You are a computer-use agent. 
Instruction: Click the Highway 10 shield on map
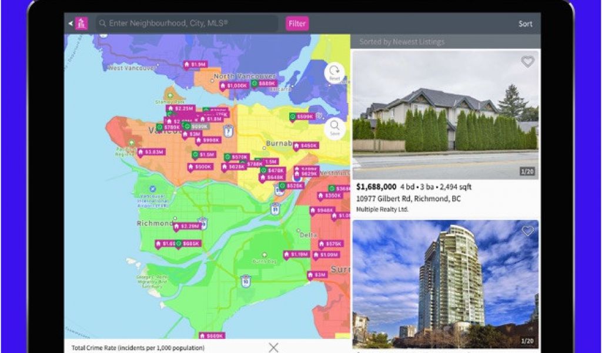pos(246,281)
